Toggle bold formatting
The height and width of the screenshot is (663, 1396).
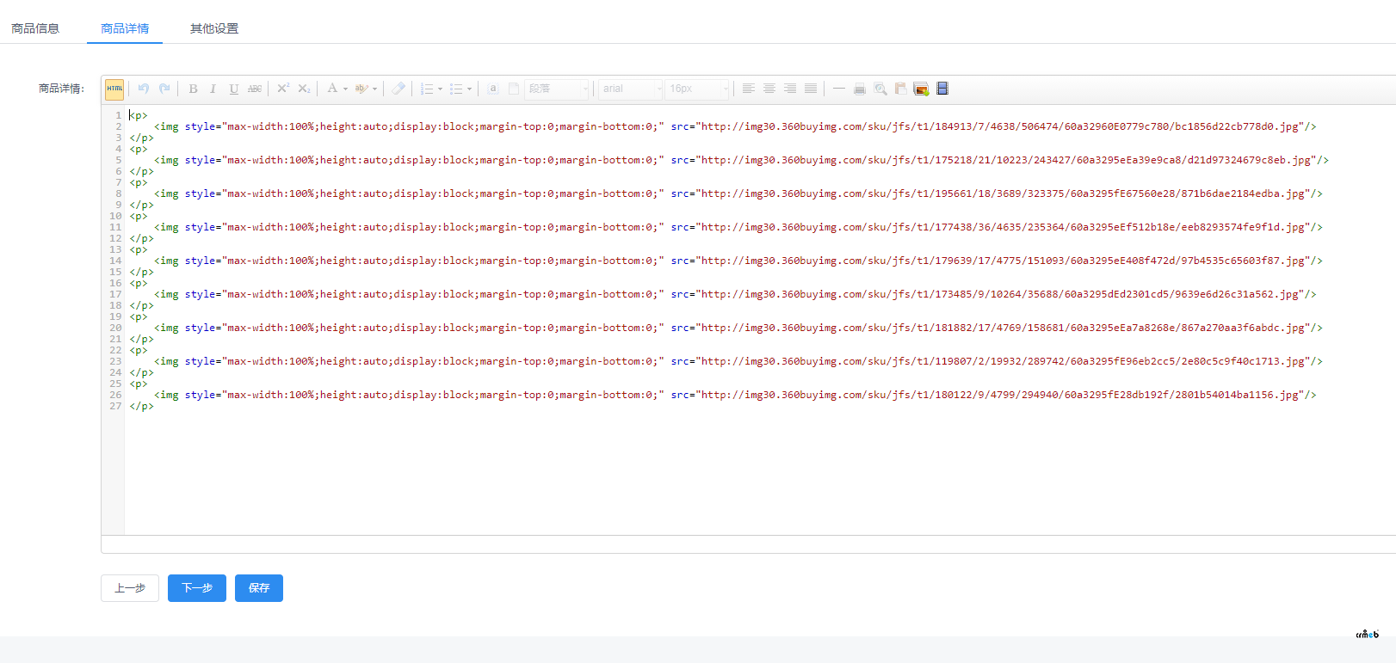point(193,89)
